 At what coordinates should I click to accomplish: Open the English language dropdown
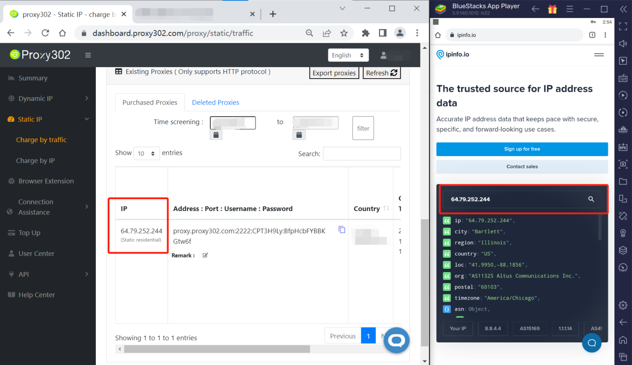point(348,55)
